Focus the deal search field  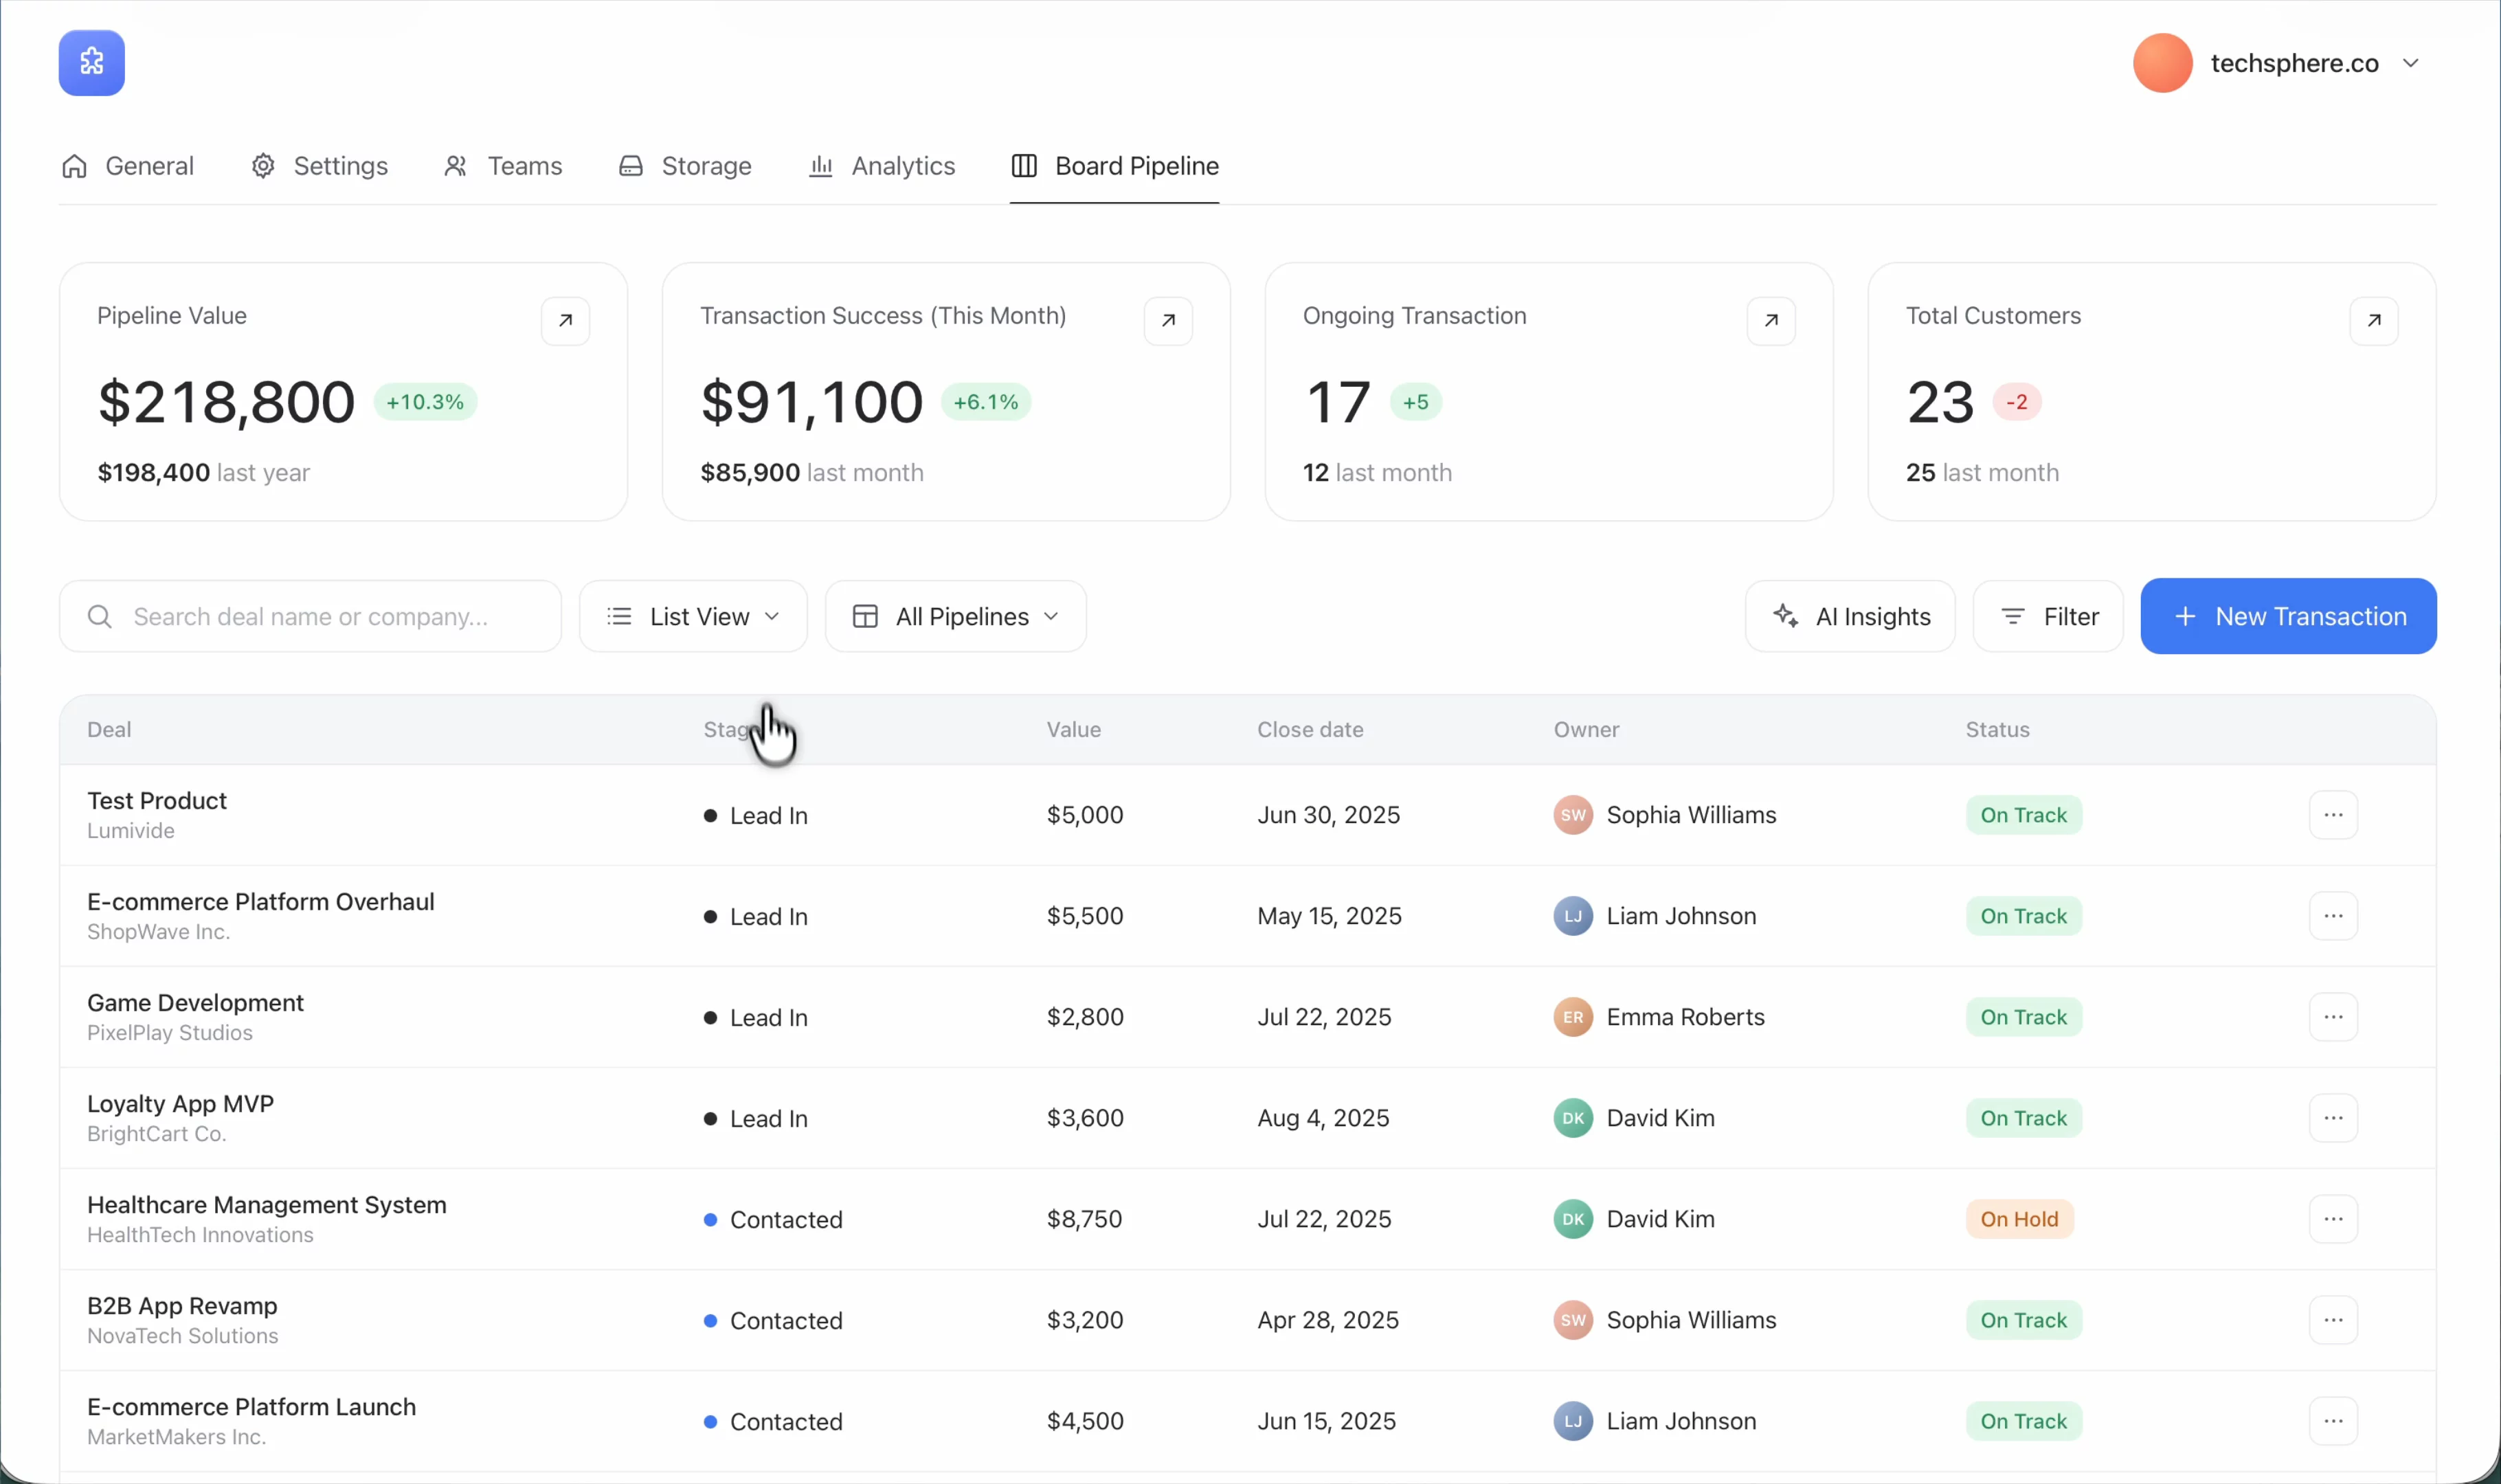coord(310,616)
